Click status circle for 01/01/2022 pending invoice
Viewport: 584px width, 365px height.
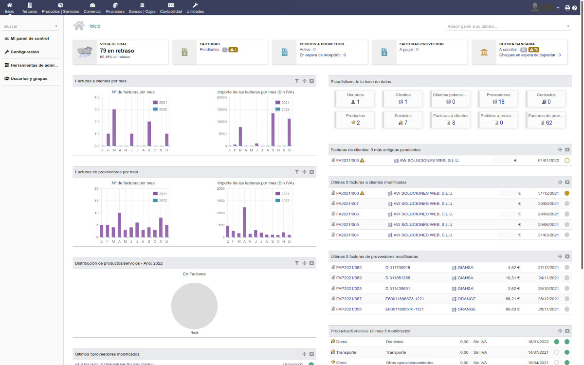[x=567, y=161]
